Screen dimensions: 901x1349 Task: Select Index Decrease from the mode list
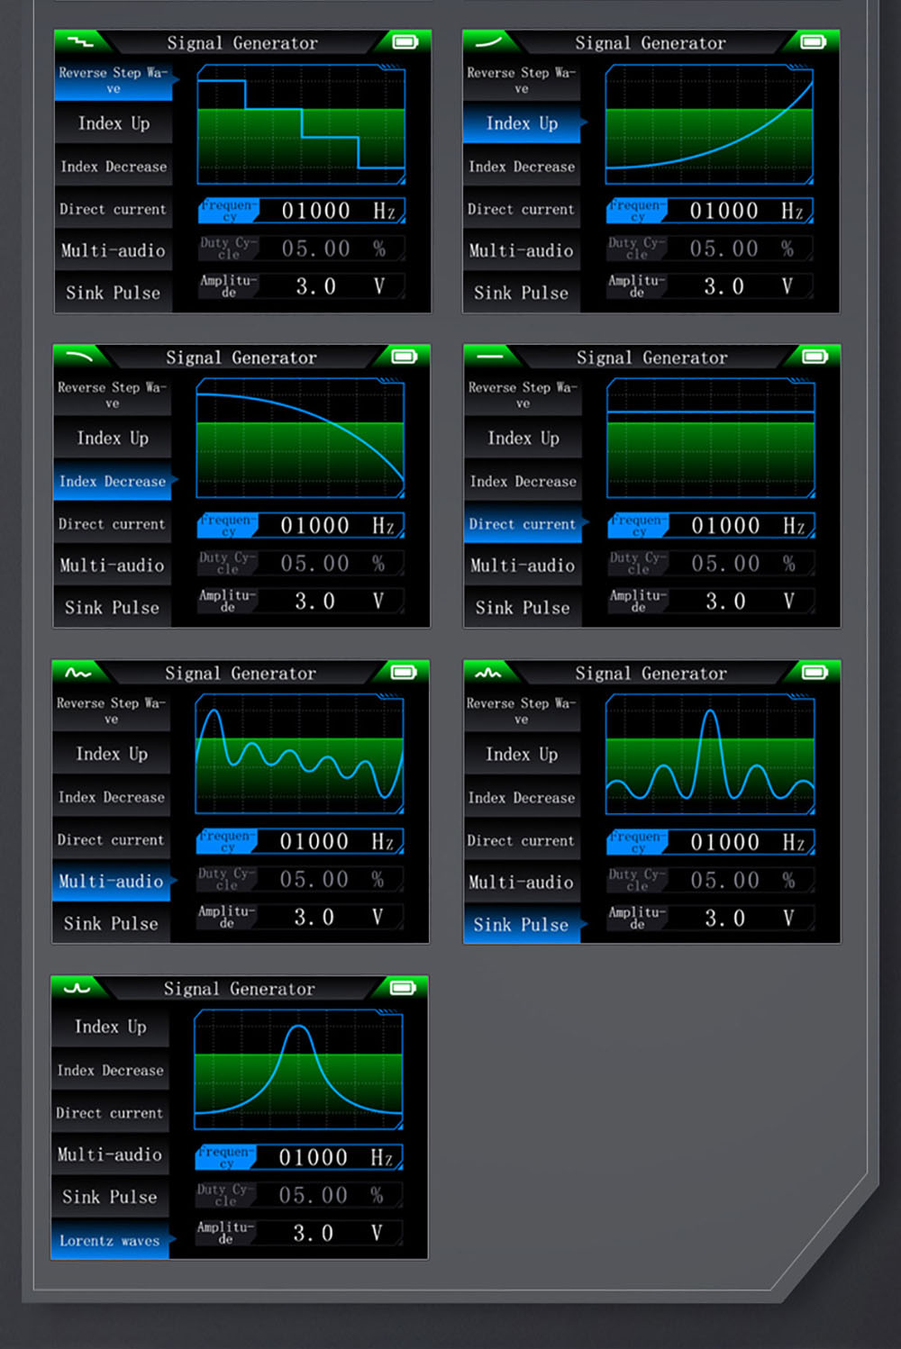tap(113, 482)
